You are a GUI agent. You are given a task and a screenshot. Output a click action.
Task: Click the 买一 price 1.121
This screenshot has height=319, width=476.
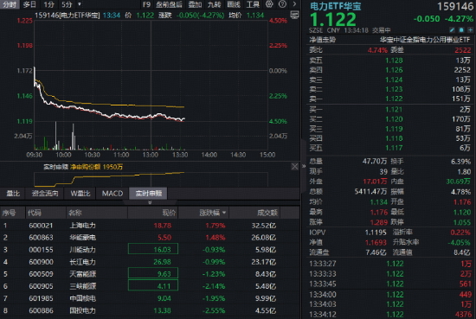[394, 110]
